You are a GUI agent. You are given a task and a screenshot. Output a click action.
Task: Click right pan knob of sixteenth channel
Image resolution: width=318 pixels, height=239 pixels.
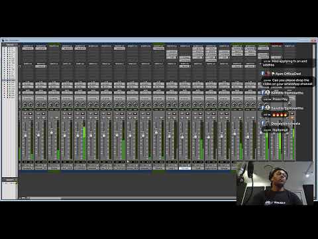click(x=227, y=104)
